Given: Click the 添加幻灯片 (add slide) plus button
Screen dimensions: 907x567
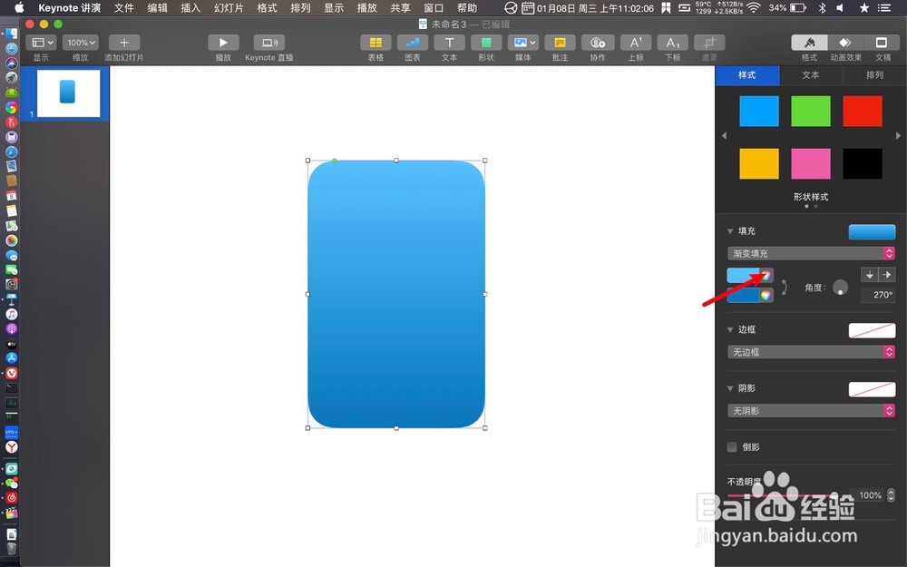Looking at the screenshot, I should [x=123, y=43].
